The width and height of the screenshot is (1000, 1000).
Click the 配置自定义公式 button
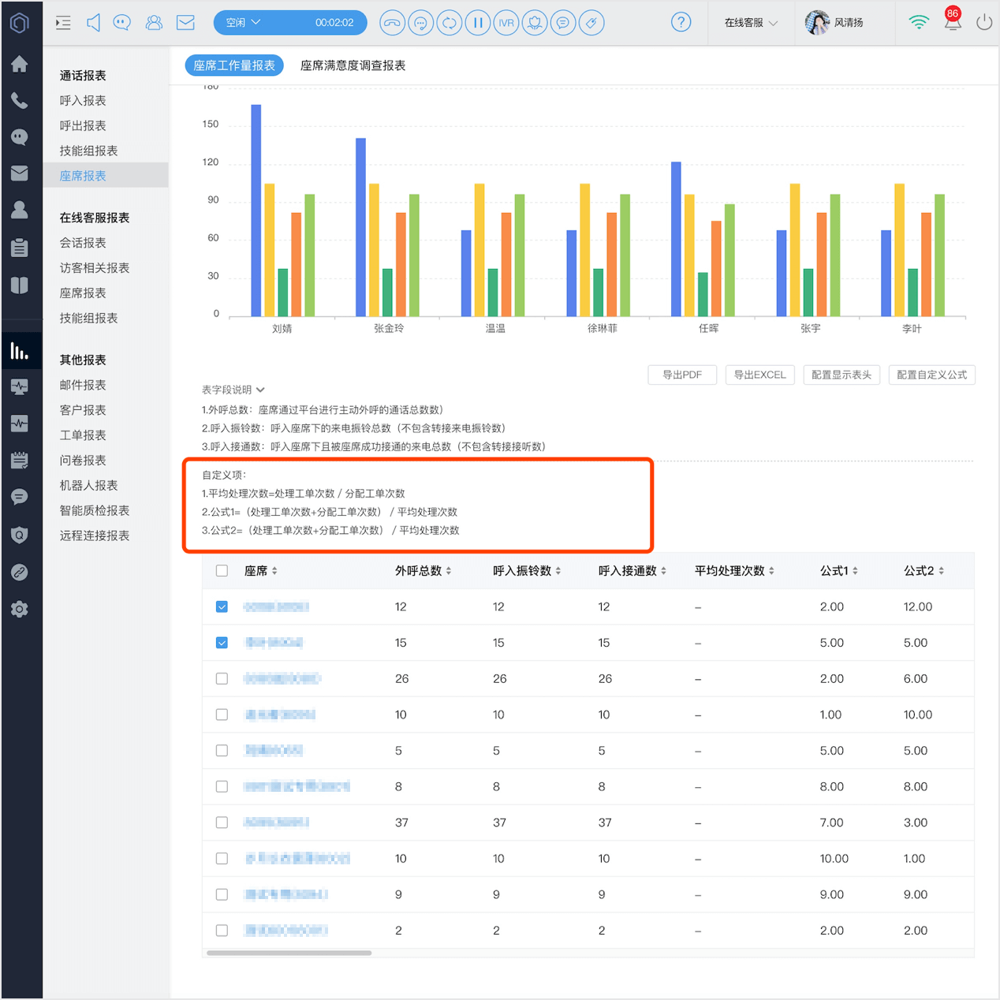(x=932, y=375)
